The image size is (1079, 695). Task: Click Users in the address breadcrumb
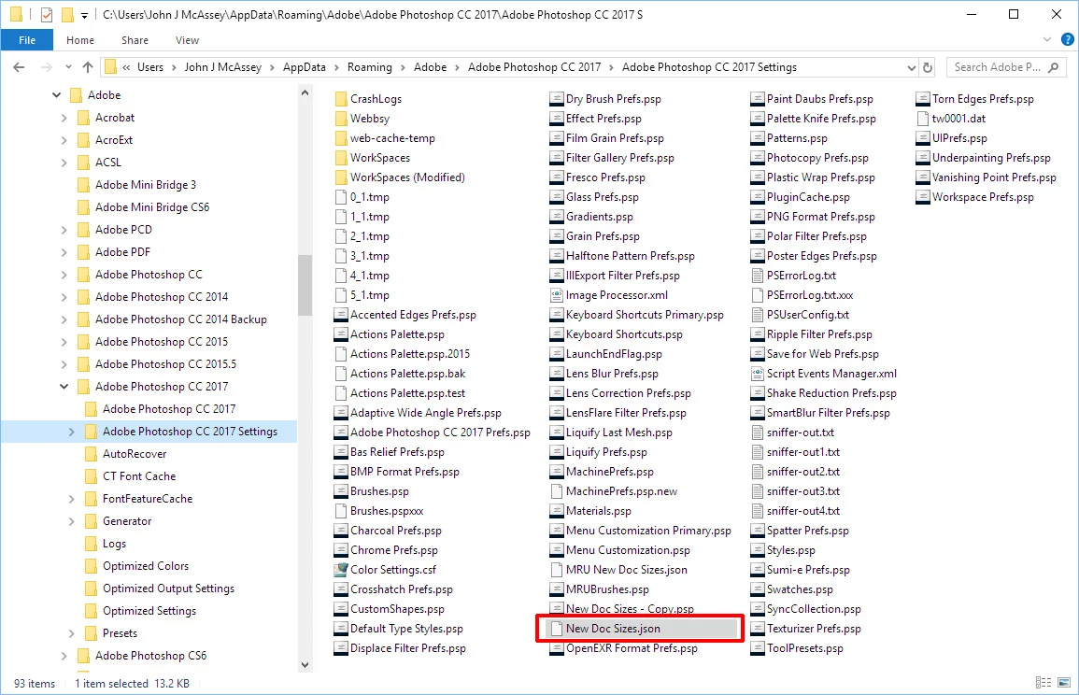click(x=150, y=66)
